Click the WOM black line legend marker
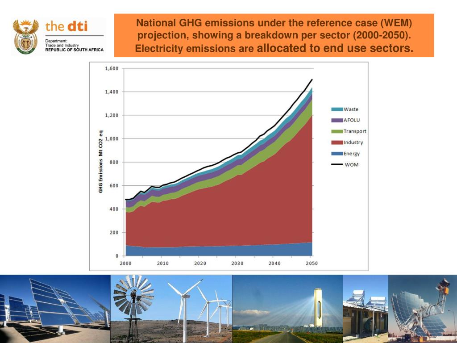The height and width of the screenshot is (343, 457). click(337, 164)
